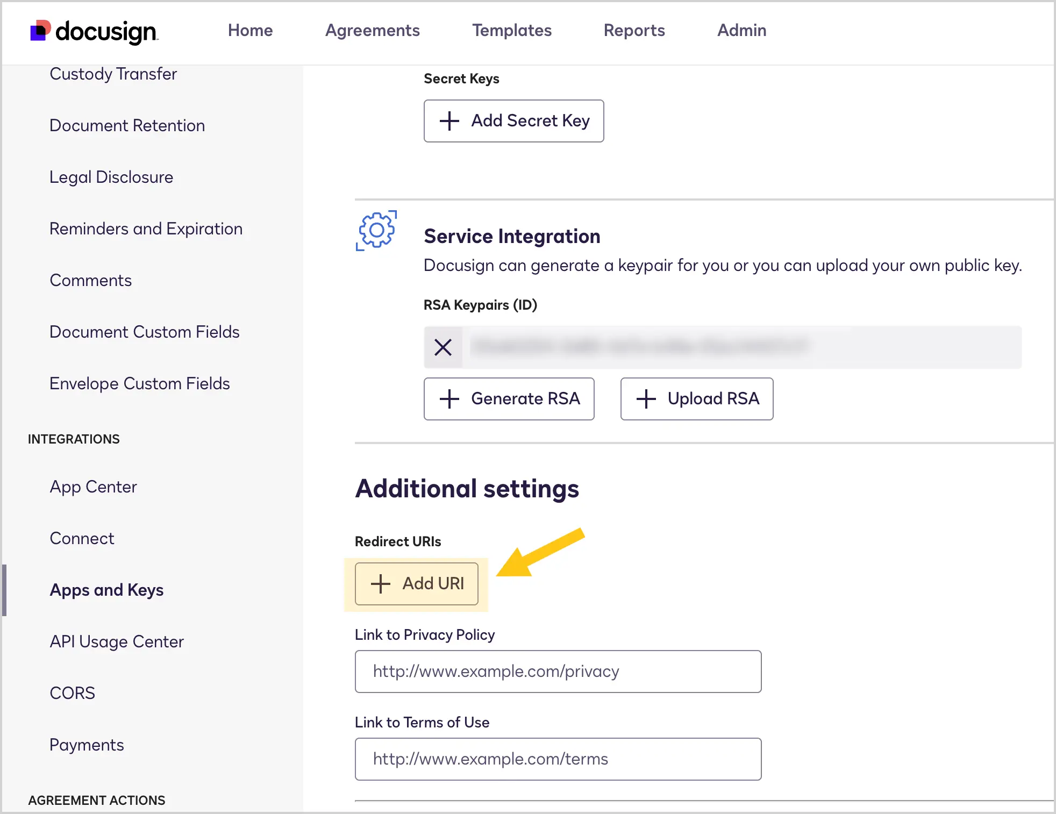Switch to the Templates tab
Viewport: 1056px width, 814px height.
coord(512,31)
